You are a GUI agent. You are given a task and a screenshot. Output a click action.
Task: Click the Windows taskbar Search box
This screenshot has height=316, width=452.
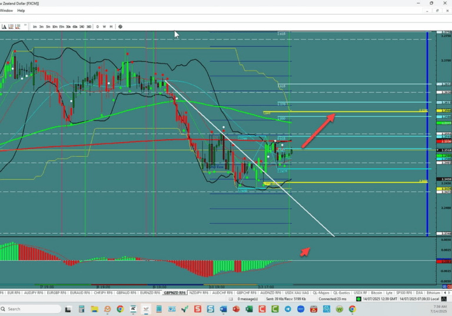[x=31, y=309]
